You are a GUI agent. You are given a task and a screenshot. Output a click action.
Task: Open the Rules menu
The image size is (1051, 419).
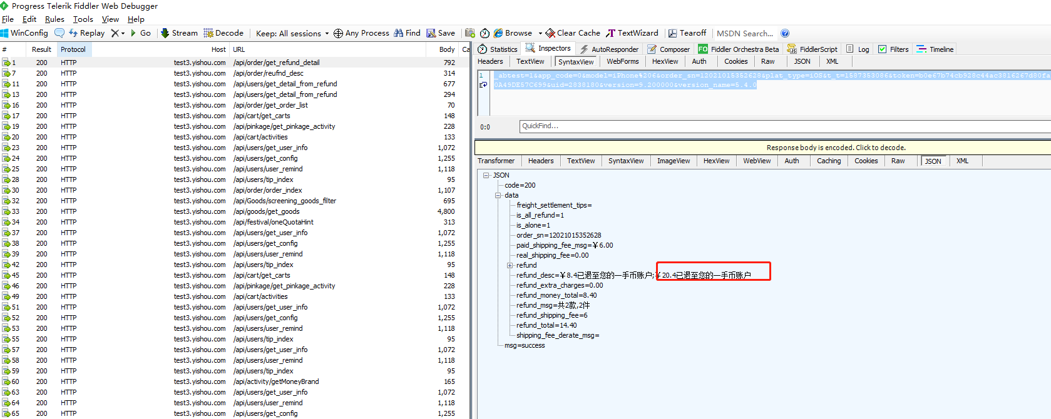[x=54, y=19]
